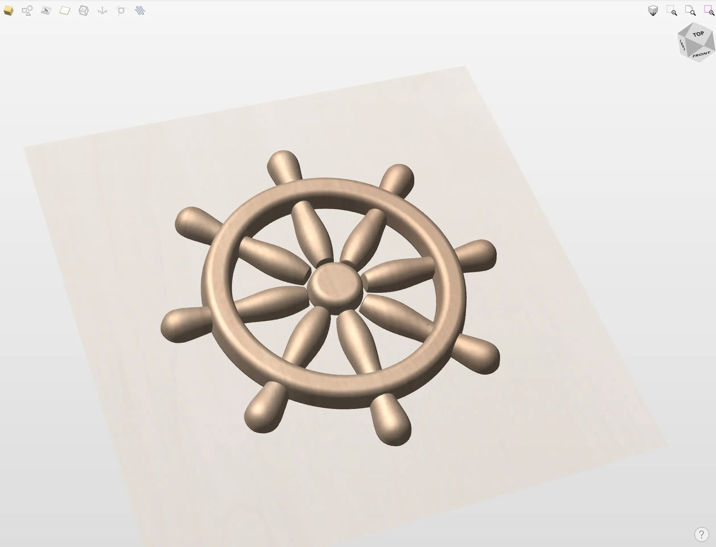The image size is (716, 547).
Task: Select the wireframe cube icon
Action: tap(84, 10)
